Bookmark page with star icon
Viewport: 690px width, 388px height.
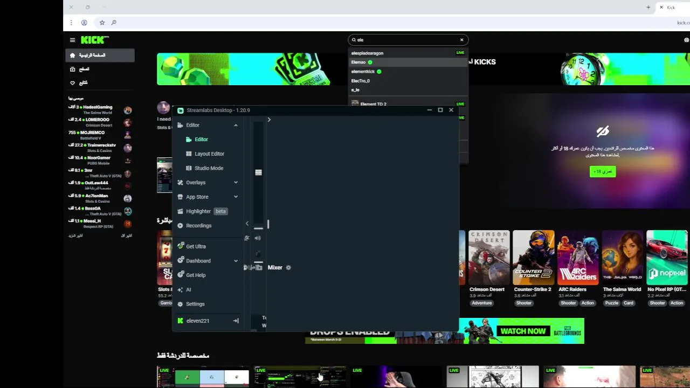[x=102, y=23]
